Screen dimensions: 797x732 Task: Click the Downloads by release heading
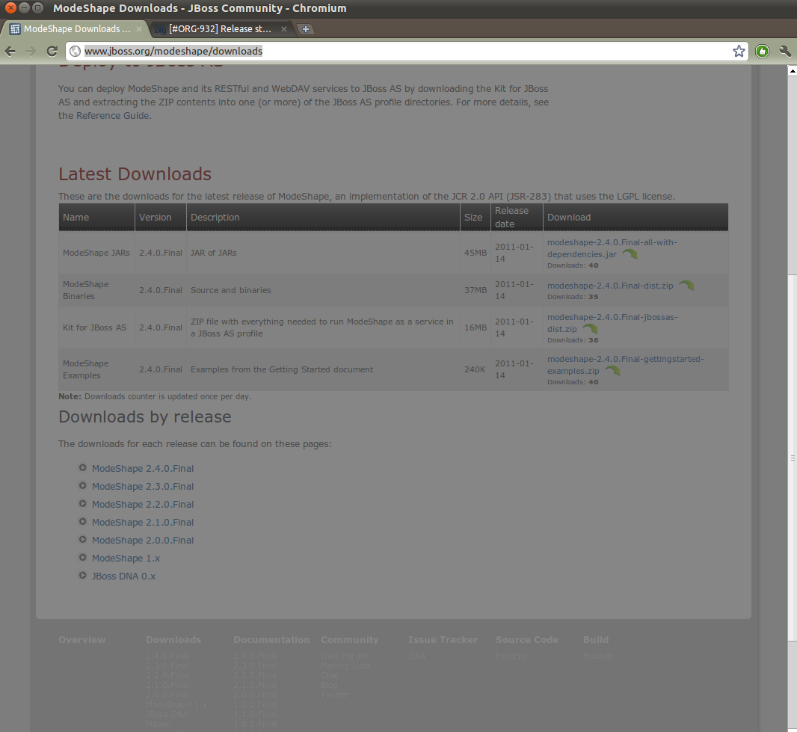[x=145, y=416]
